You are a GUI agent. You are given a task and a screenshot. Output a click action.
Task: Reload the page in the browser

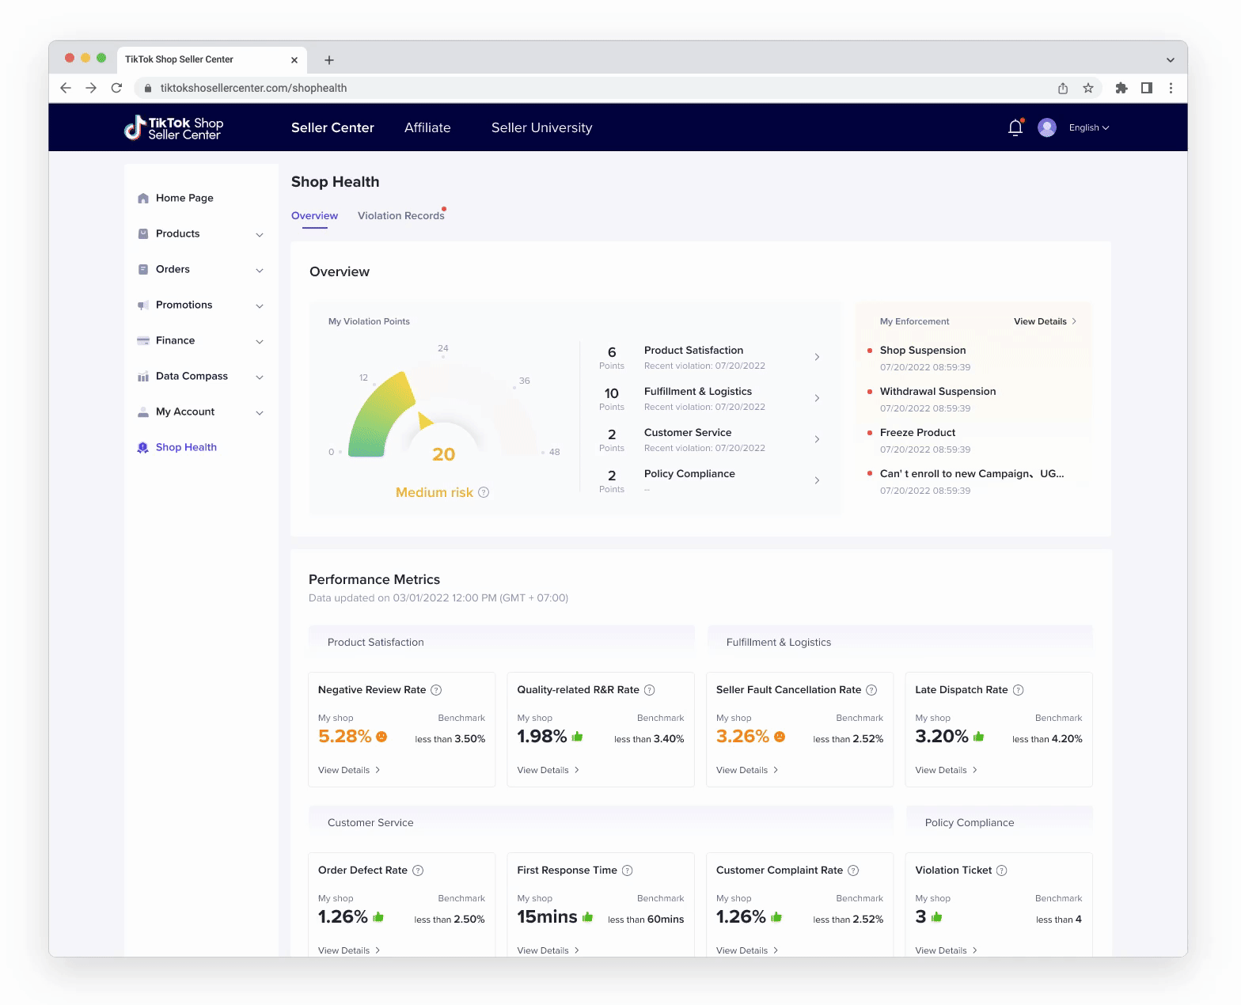tap(116, 88)
